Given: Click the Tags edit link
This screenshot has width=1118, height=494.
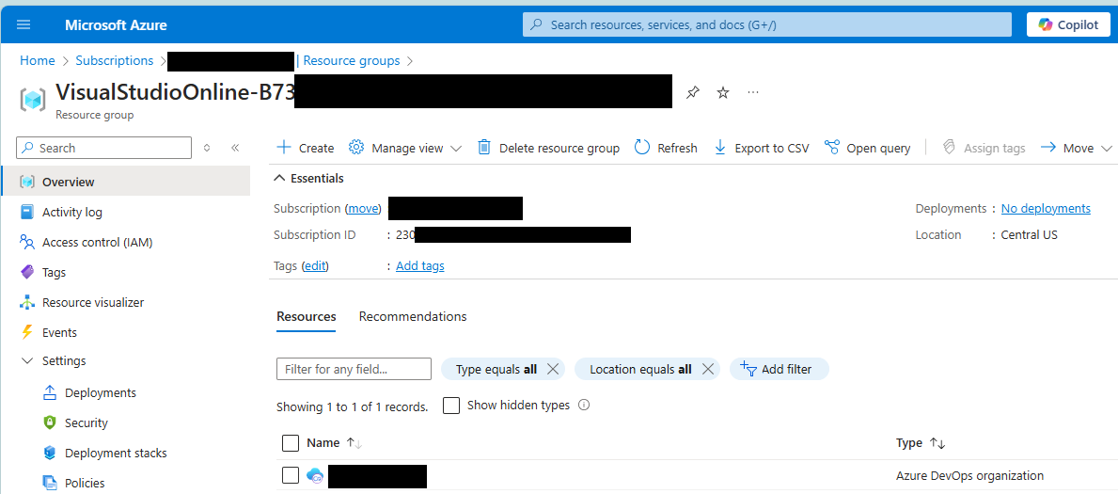Looking at the screenshot, I should 315,265.
